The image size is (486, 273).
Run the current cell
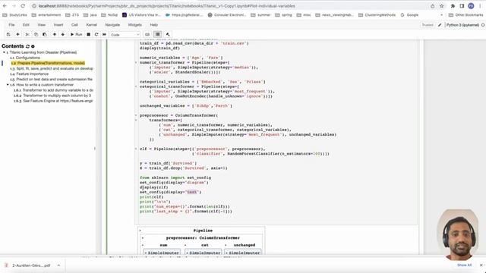[76, 34]
